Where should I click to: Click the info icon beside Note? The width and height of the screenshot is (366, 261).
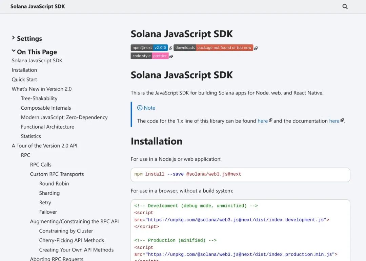pos(140,108)
